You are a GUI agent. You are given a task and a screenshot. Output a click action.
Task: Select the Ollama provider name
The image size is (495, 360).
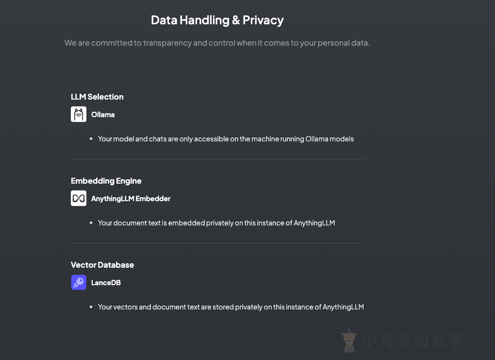point(103,115)
